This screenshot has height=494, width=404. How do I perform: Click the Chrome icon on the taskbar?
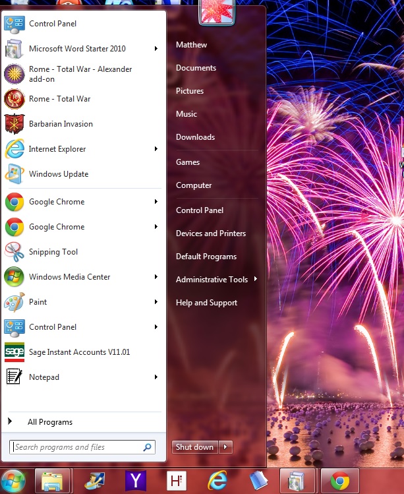tap(340, 481)
